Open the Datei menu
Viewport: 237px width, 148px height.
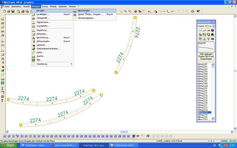coord(7,7)
